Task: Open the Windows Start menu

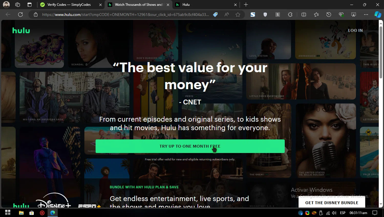Action: click(x=8, y=213)
